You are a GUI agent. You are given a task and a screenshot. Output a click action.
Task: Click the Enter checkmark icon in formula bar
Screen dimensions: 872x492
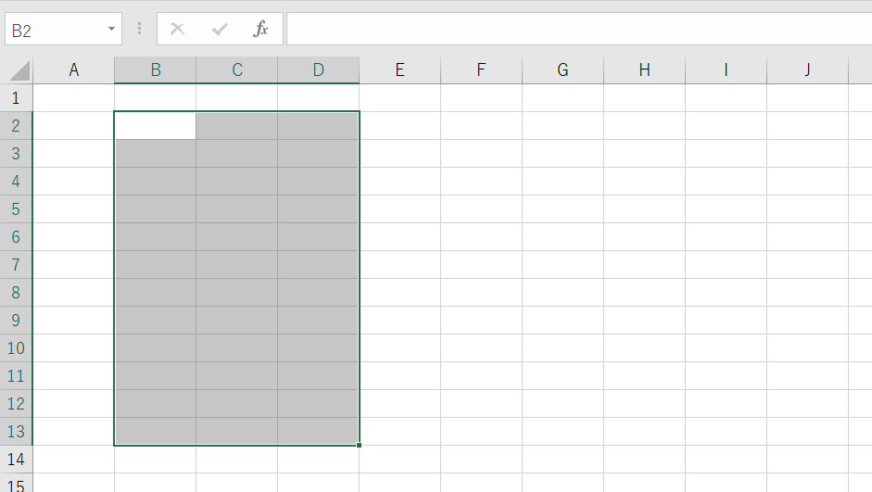(x=220, y=29)
